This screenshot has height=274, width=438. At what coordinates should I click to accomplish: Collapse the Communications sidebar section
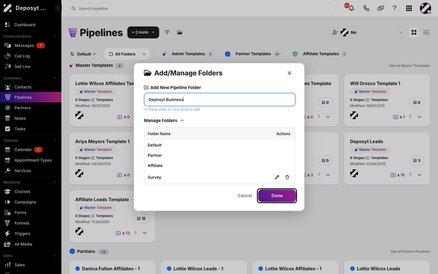55,36
